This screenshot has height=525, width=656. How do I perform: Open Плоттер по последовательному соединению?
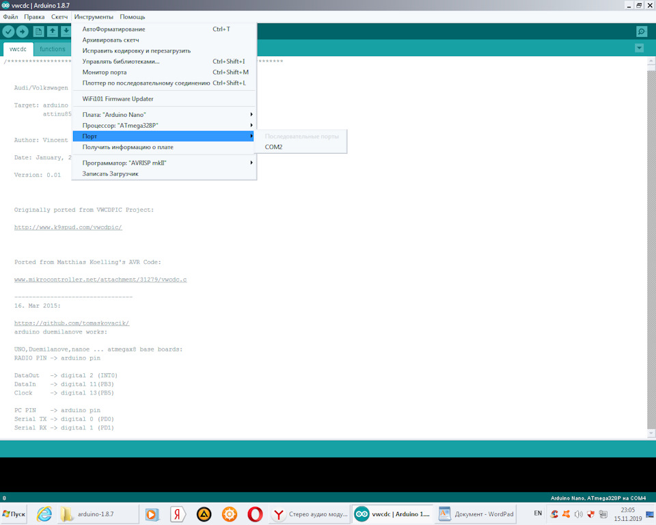164,83
